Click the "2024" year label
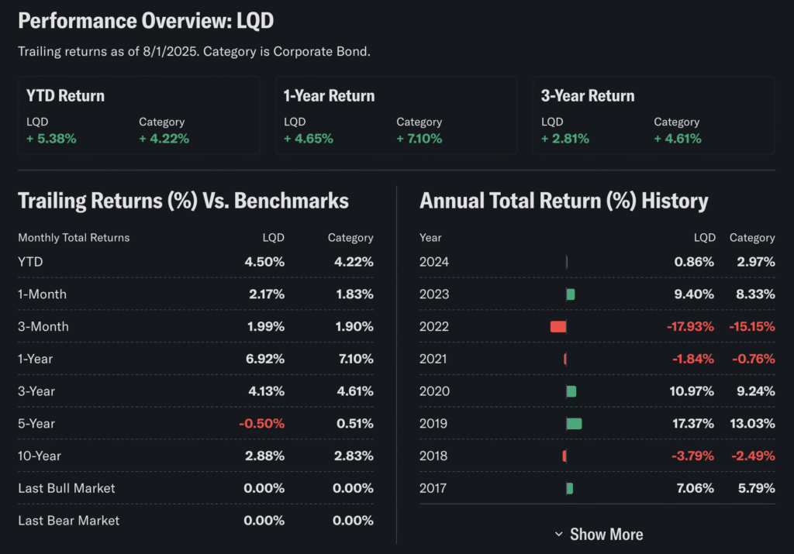The image size is (794, 554). 434,262
